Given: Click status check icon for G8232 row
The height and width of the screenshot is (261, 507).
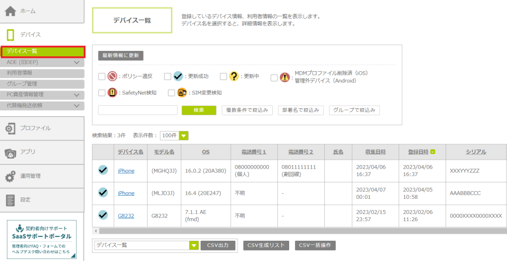Looking at the screenshot, I should 103,215.
